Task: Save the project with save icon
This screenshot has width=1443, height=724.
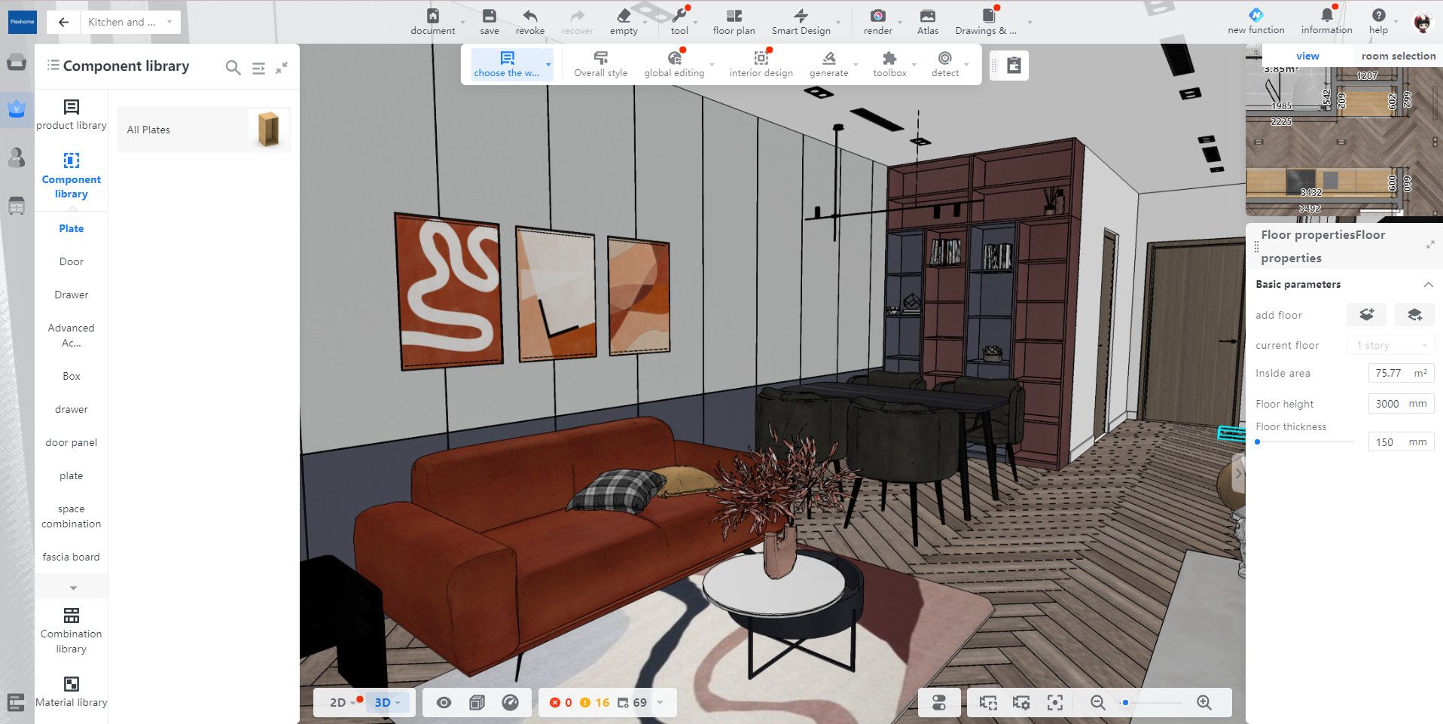Action: pyautogui.click(x=490, y=16)
